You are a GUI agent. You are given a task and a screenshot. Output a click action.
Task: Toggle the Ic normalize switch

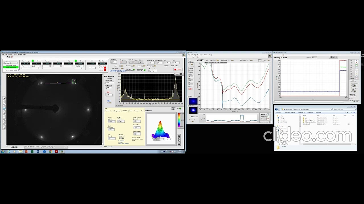click(x=250, y=60)
